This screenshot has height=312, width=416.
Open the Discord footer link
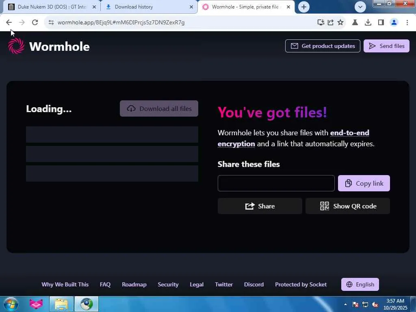[x=253, y=284]
